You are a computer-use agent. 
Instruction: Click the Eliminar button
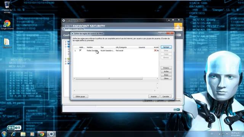tap(166, 57)
